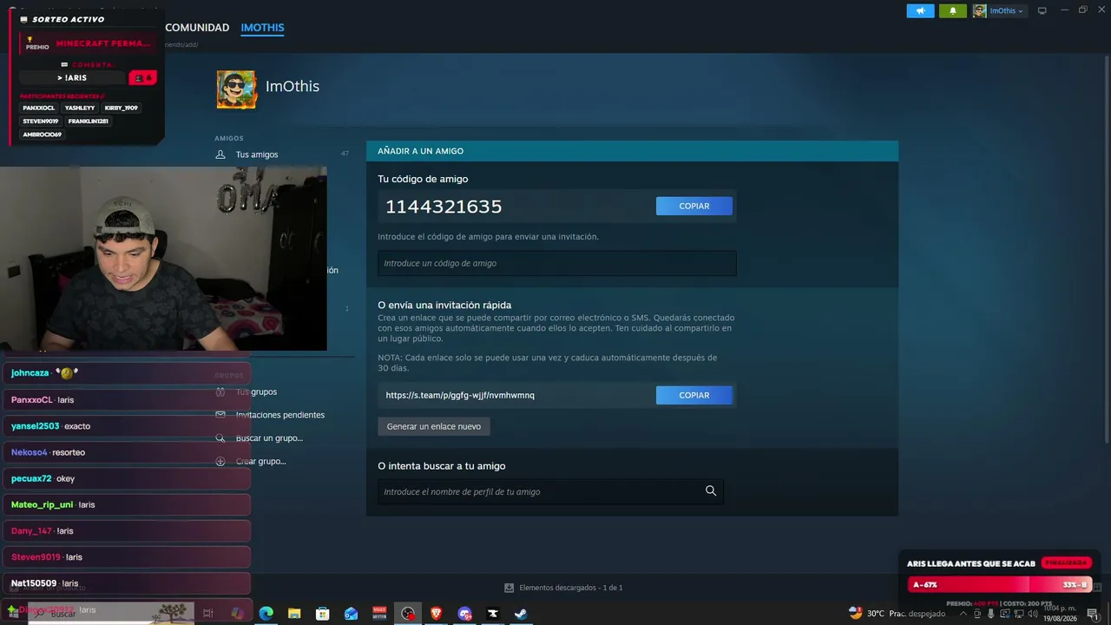Click the Big Picture mode monitor icon
The height and width of the screenshot is (625, 1111).
click(1042, 10)
